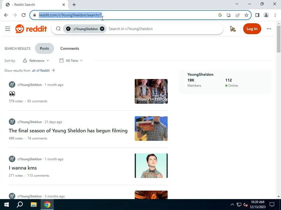Click r/YoungSheldon on the 3 months ago post

click(30, 196)
